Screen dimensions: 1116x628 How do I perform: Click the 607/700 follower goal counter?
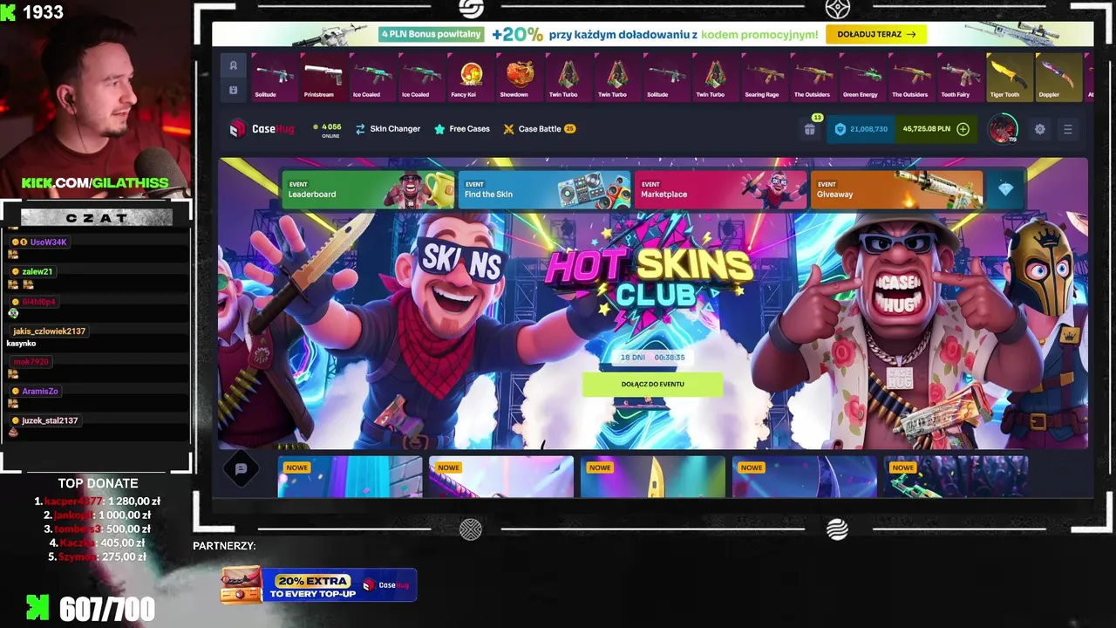click(x=106, y=609)
